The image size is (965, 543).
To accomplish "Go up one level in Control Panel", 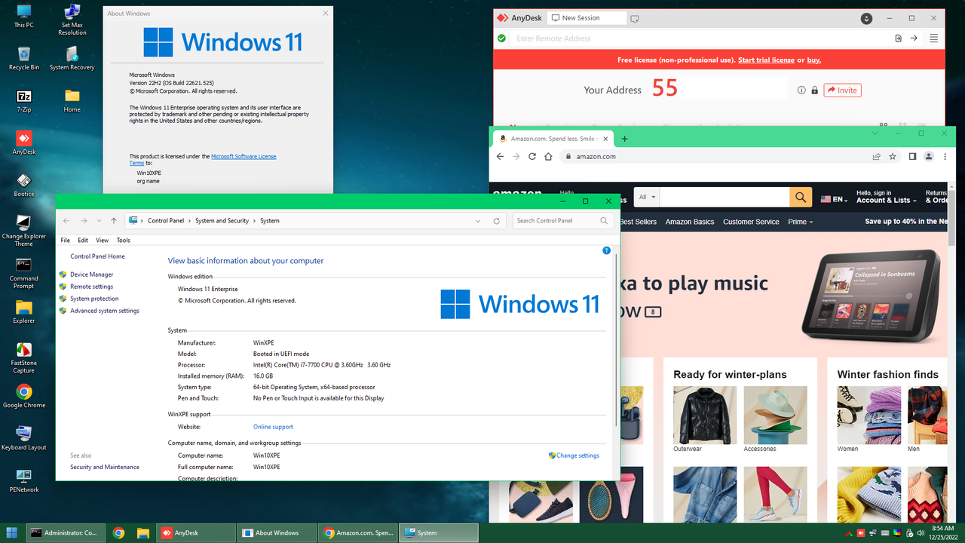I will (x=114, y=221).
